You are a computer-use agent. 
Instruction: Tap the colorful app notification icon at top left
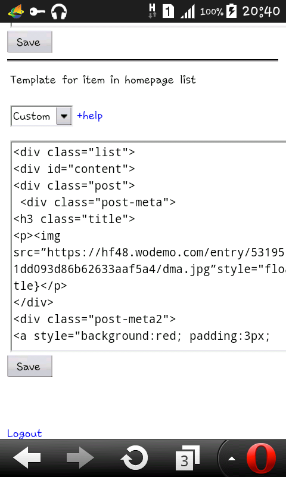point(16,12)
